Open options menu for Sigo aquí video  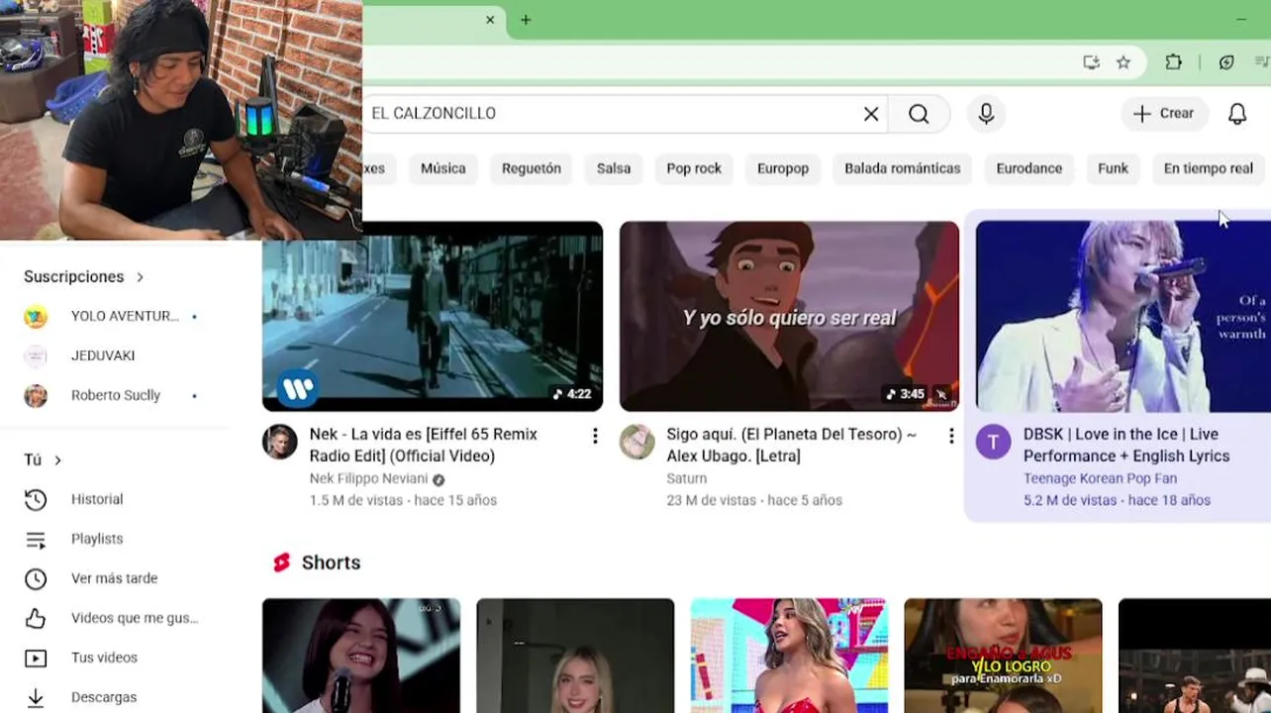point(951,436)
